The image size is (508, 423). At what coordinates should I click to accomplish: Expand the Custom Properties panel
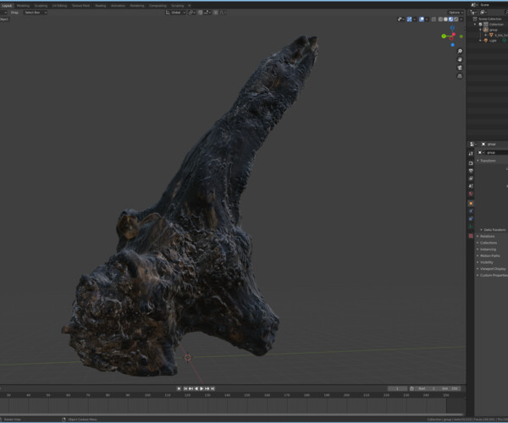click(x=492, y=275)
